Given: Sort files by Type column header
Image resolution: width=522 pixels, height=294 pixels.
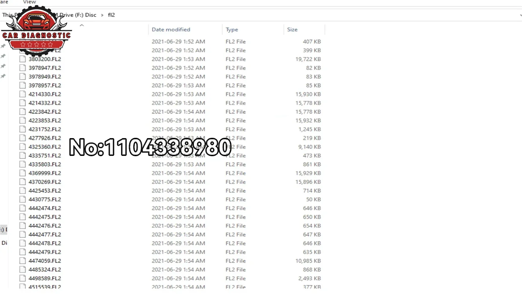Looking at the screenshot, I should coord(232,29).
